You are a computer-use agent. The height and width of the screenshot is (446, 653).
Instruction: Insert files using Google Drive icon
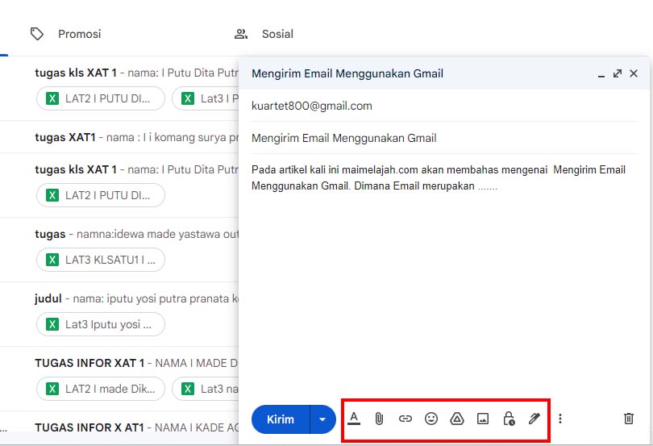pos(457,419)
